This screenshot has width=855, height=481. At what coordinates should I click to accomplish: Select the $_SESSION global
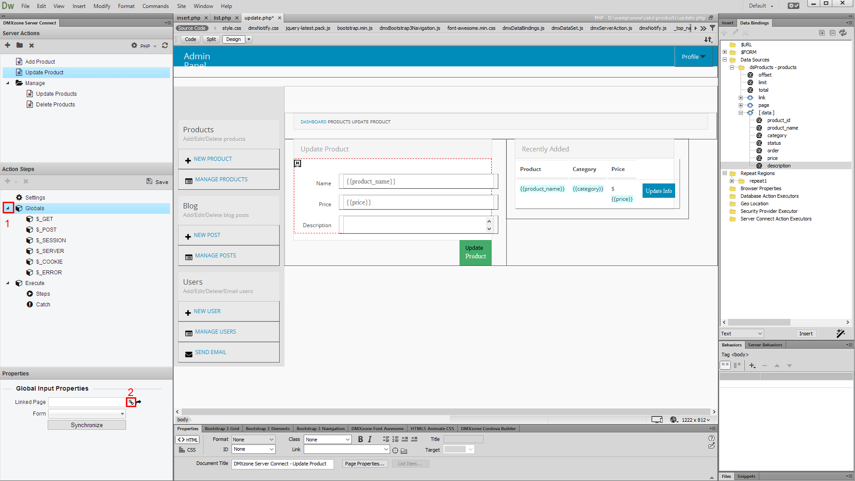coord(51,240)
